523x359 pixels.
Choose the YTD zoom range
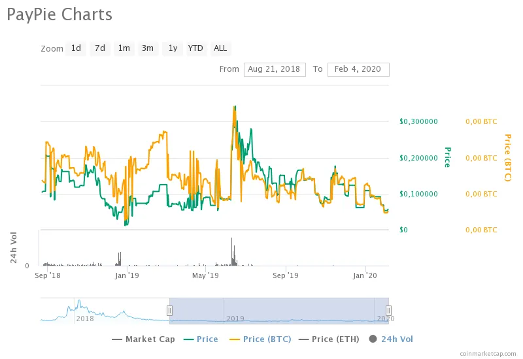[x=195, y=48]
